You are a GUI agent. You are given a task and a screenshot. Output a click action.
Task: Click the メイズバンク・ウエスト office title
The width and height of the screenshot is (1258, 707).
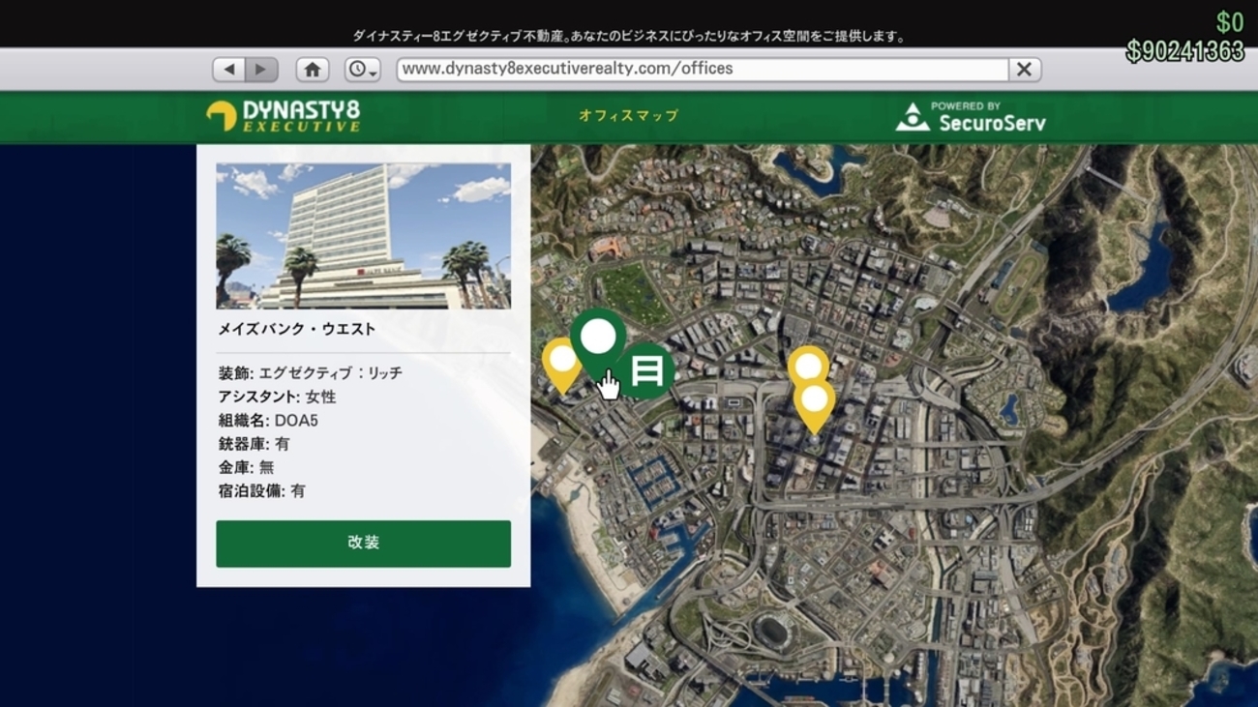pos(296,329)
